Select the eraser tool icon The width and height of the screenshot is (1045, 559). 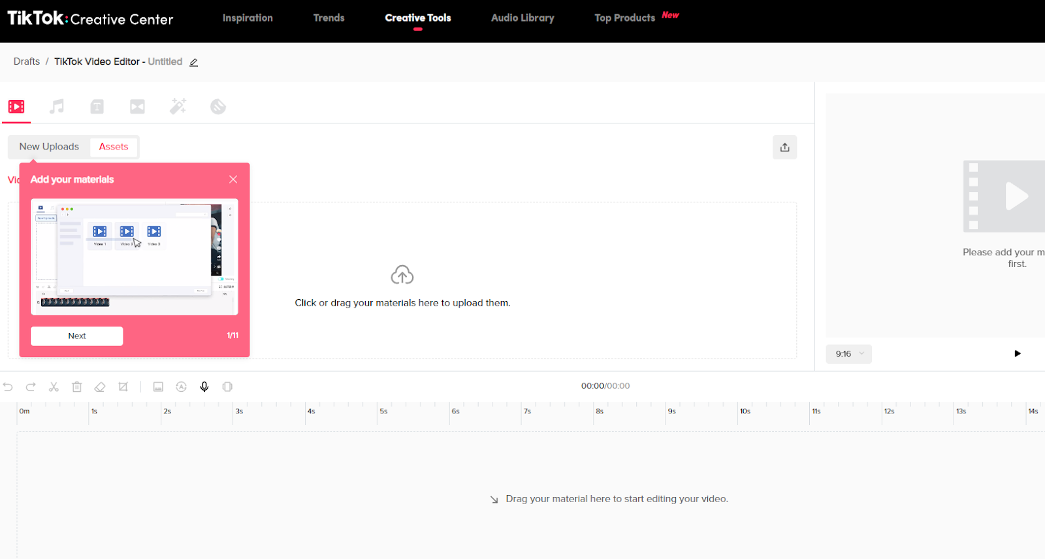click(100, 387)
